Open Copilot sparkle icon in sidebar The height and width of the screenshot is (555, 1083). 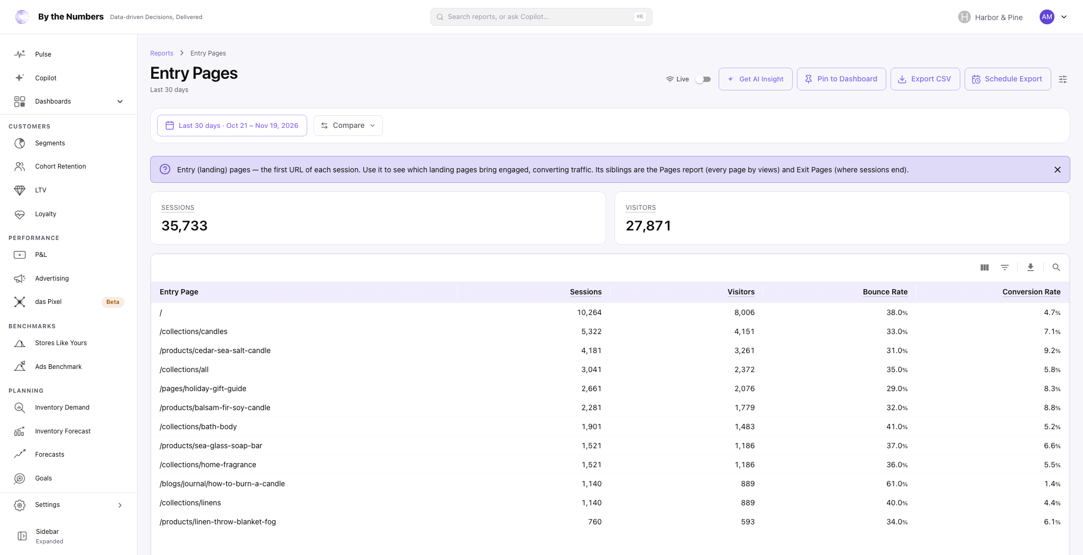coord(20,78)
